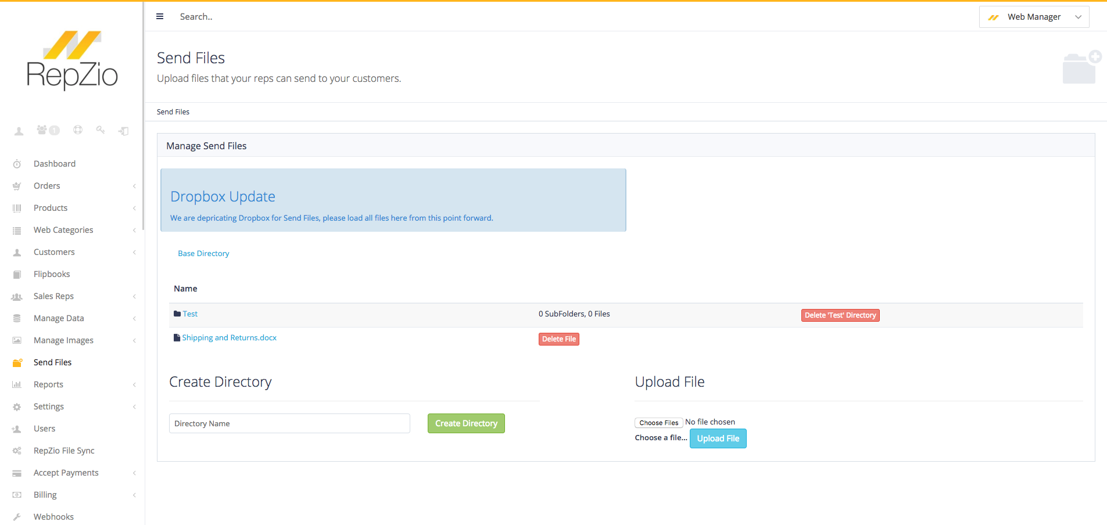Go to Dashboard in sidebar
The width and height of the screenshot is (1107, 525).
(55, 164)
